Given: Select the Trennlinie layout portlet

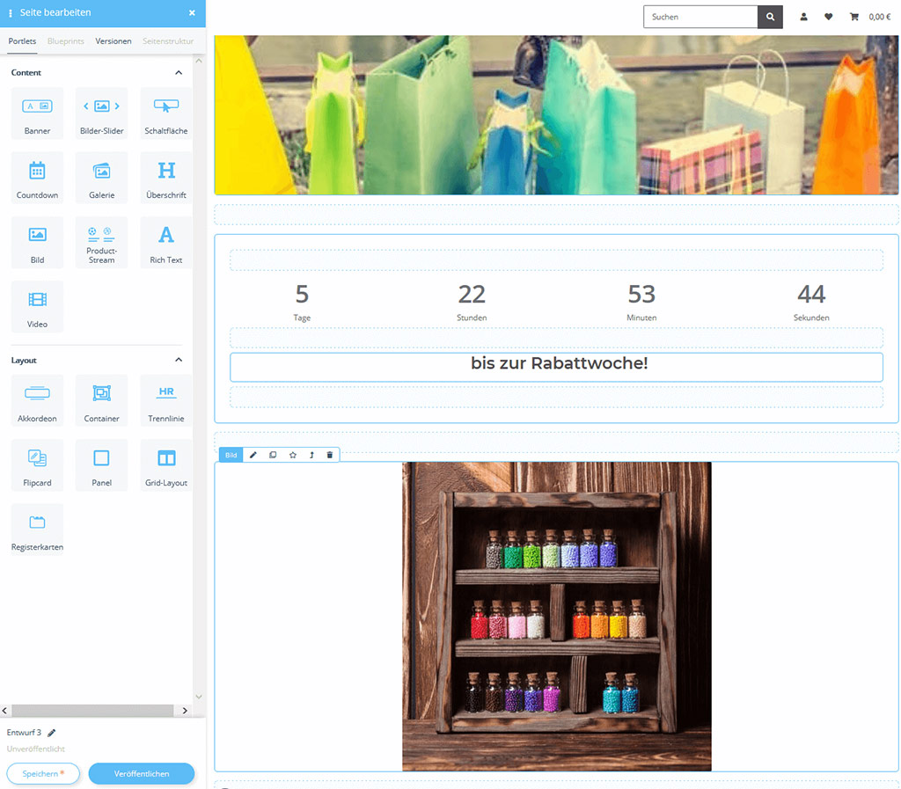Looking at the screenshot, I should [166, 401].
